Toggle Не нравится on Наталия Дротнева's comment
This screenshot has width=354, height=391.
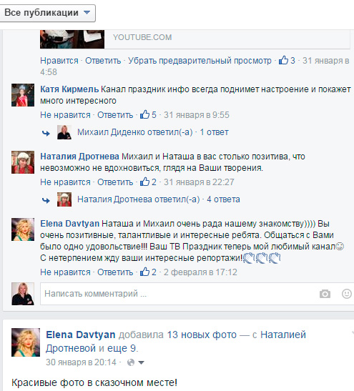[65, 182]
